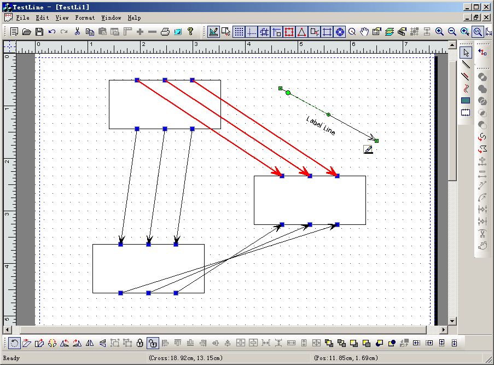Viewport: 494px width, 365px height.
Task: Click the pencil edit icon below the arrow
Action: [368, 149]
